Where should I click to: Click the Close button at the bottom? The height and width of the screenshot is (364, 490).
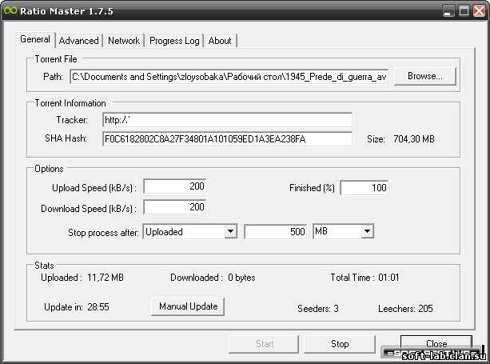436,343
